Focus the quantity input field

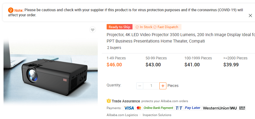[x=151, y=86]
